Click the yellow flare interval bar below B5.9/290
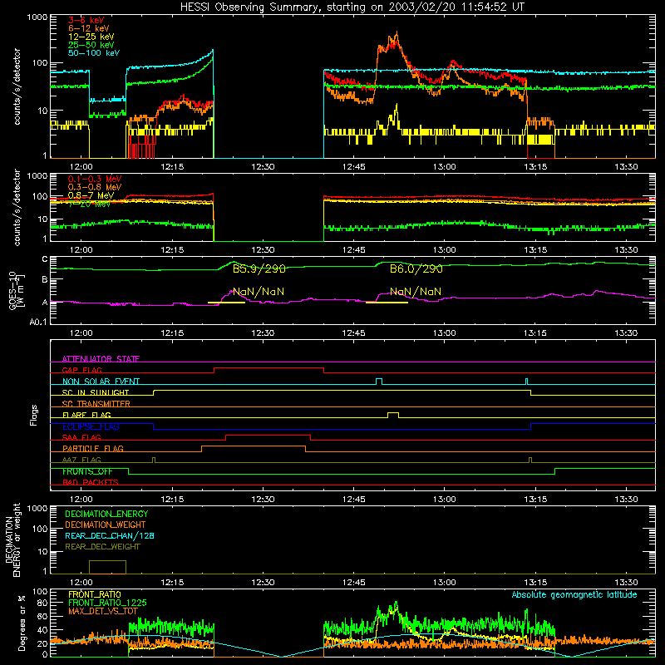This screenshot has width=665, height=665. coord(226,303)
